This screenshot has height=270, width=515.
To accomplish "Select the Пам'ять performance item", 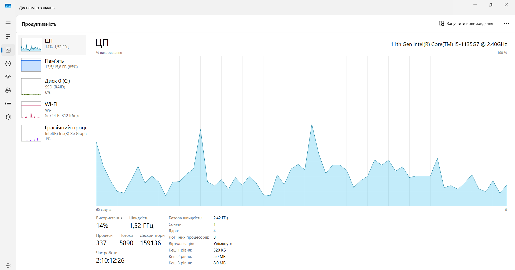I will 52,65.
